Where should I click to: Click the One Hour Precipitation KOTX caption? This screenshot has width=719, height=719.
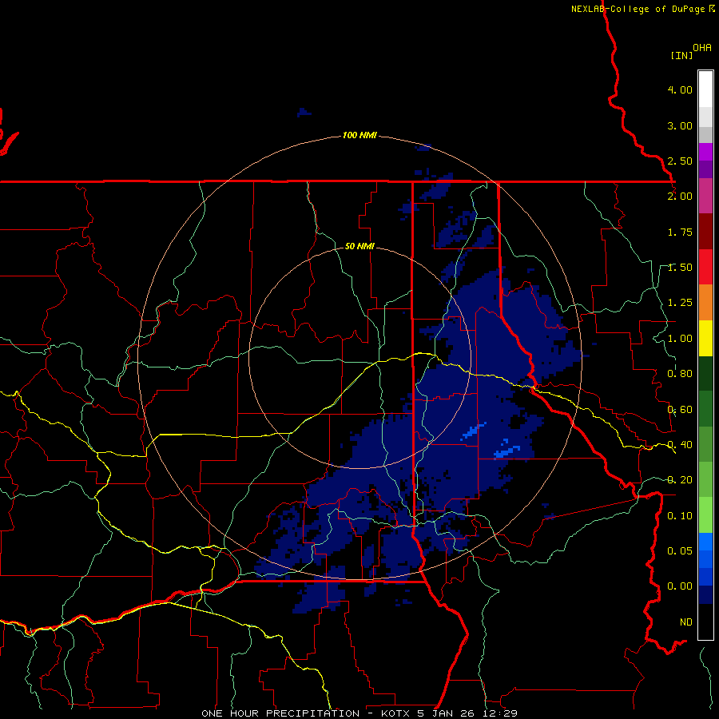(359, 713)
